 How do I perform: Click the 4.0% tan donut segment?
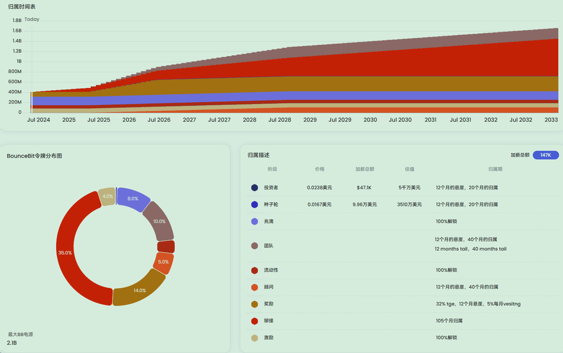107,196
